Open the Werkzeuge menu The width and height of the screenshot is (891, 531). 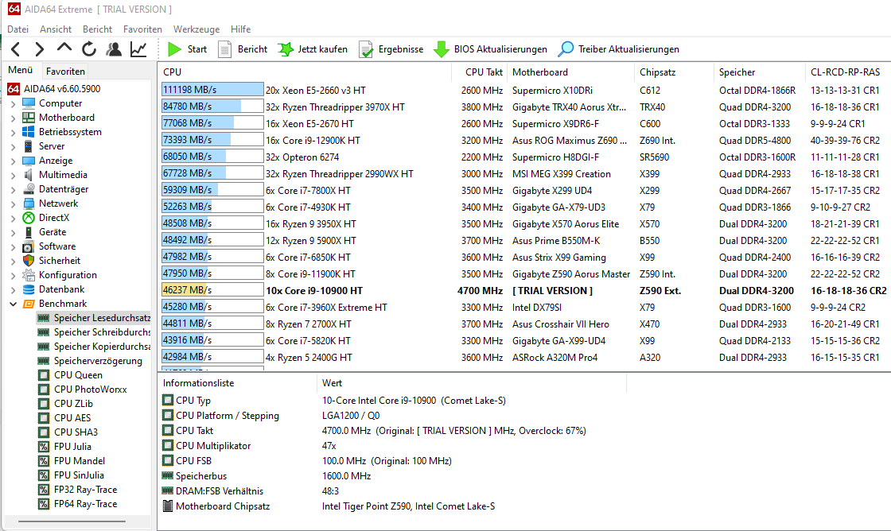pos(196,29)
